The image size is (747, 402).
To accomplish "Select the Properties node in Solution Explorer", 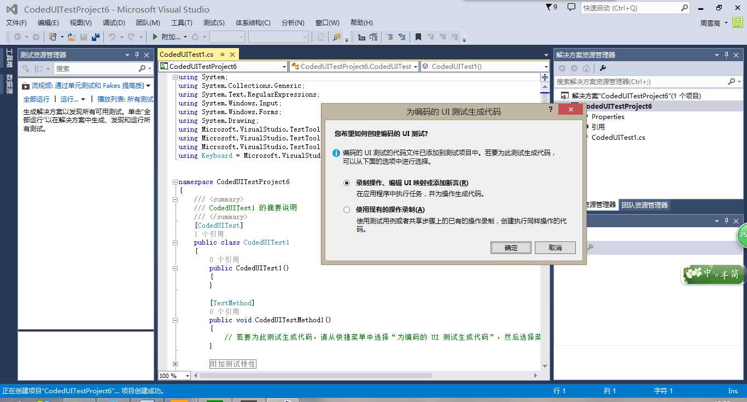I will pyautogui.click(x=608, y=117).
